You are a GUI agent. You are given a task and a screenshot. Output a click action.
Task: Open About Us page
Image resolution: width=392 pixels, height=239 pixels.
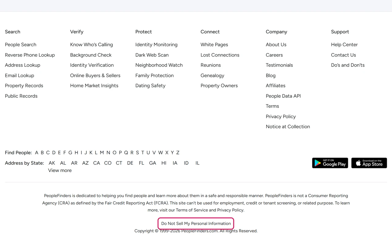276,45
